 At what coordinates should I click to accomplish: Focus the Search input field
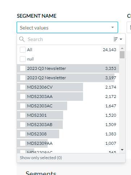[x=69, y=39]
